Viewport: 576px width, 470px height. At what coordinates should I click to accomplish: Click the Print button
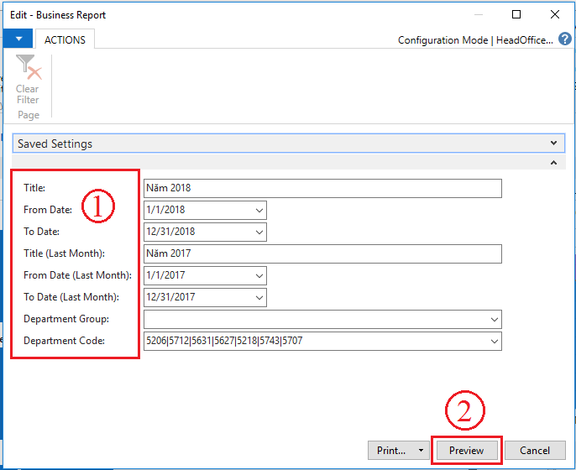point(391,451)
